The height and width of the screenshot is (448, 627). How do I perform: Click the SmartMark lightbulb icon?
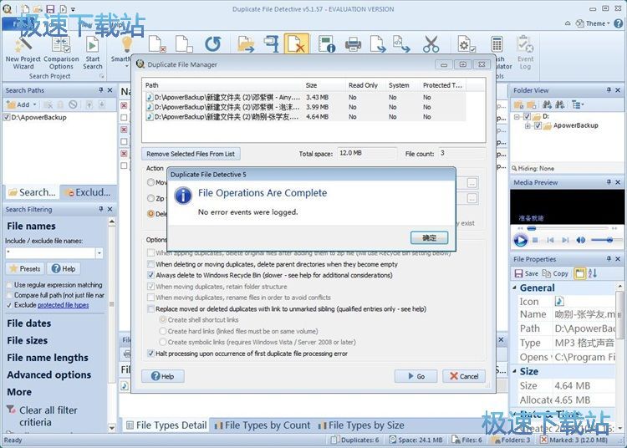tap(126, 44)
